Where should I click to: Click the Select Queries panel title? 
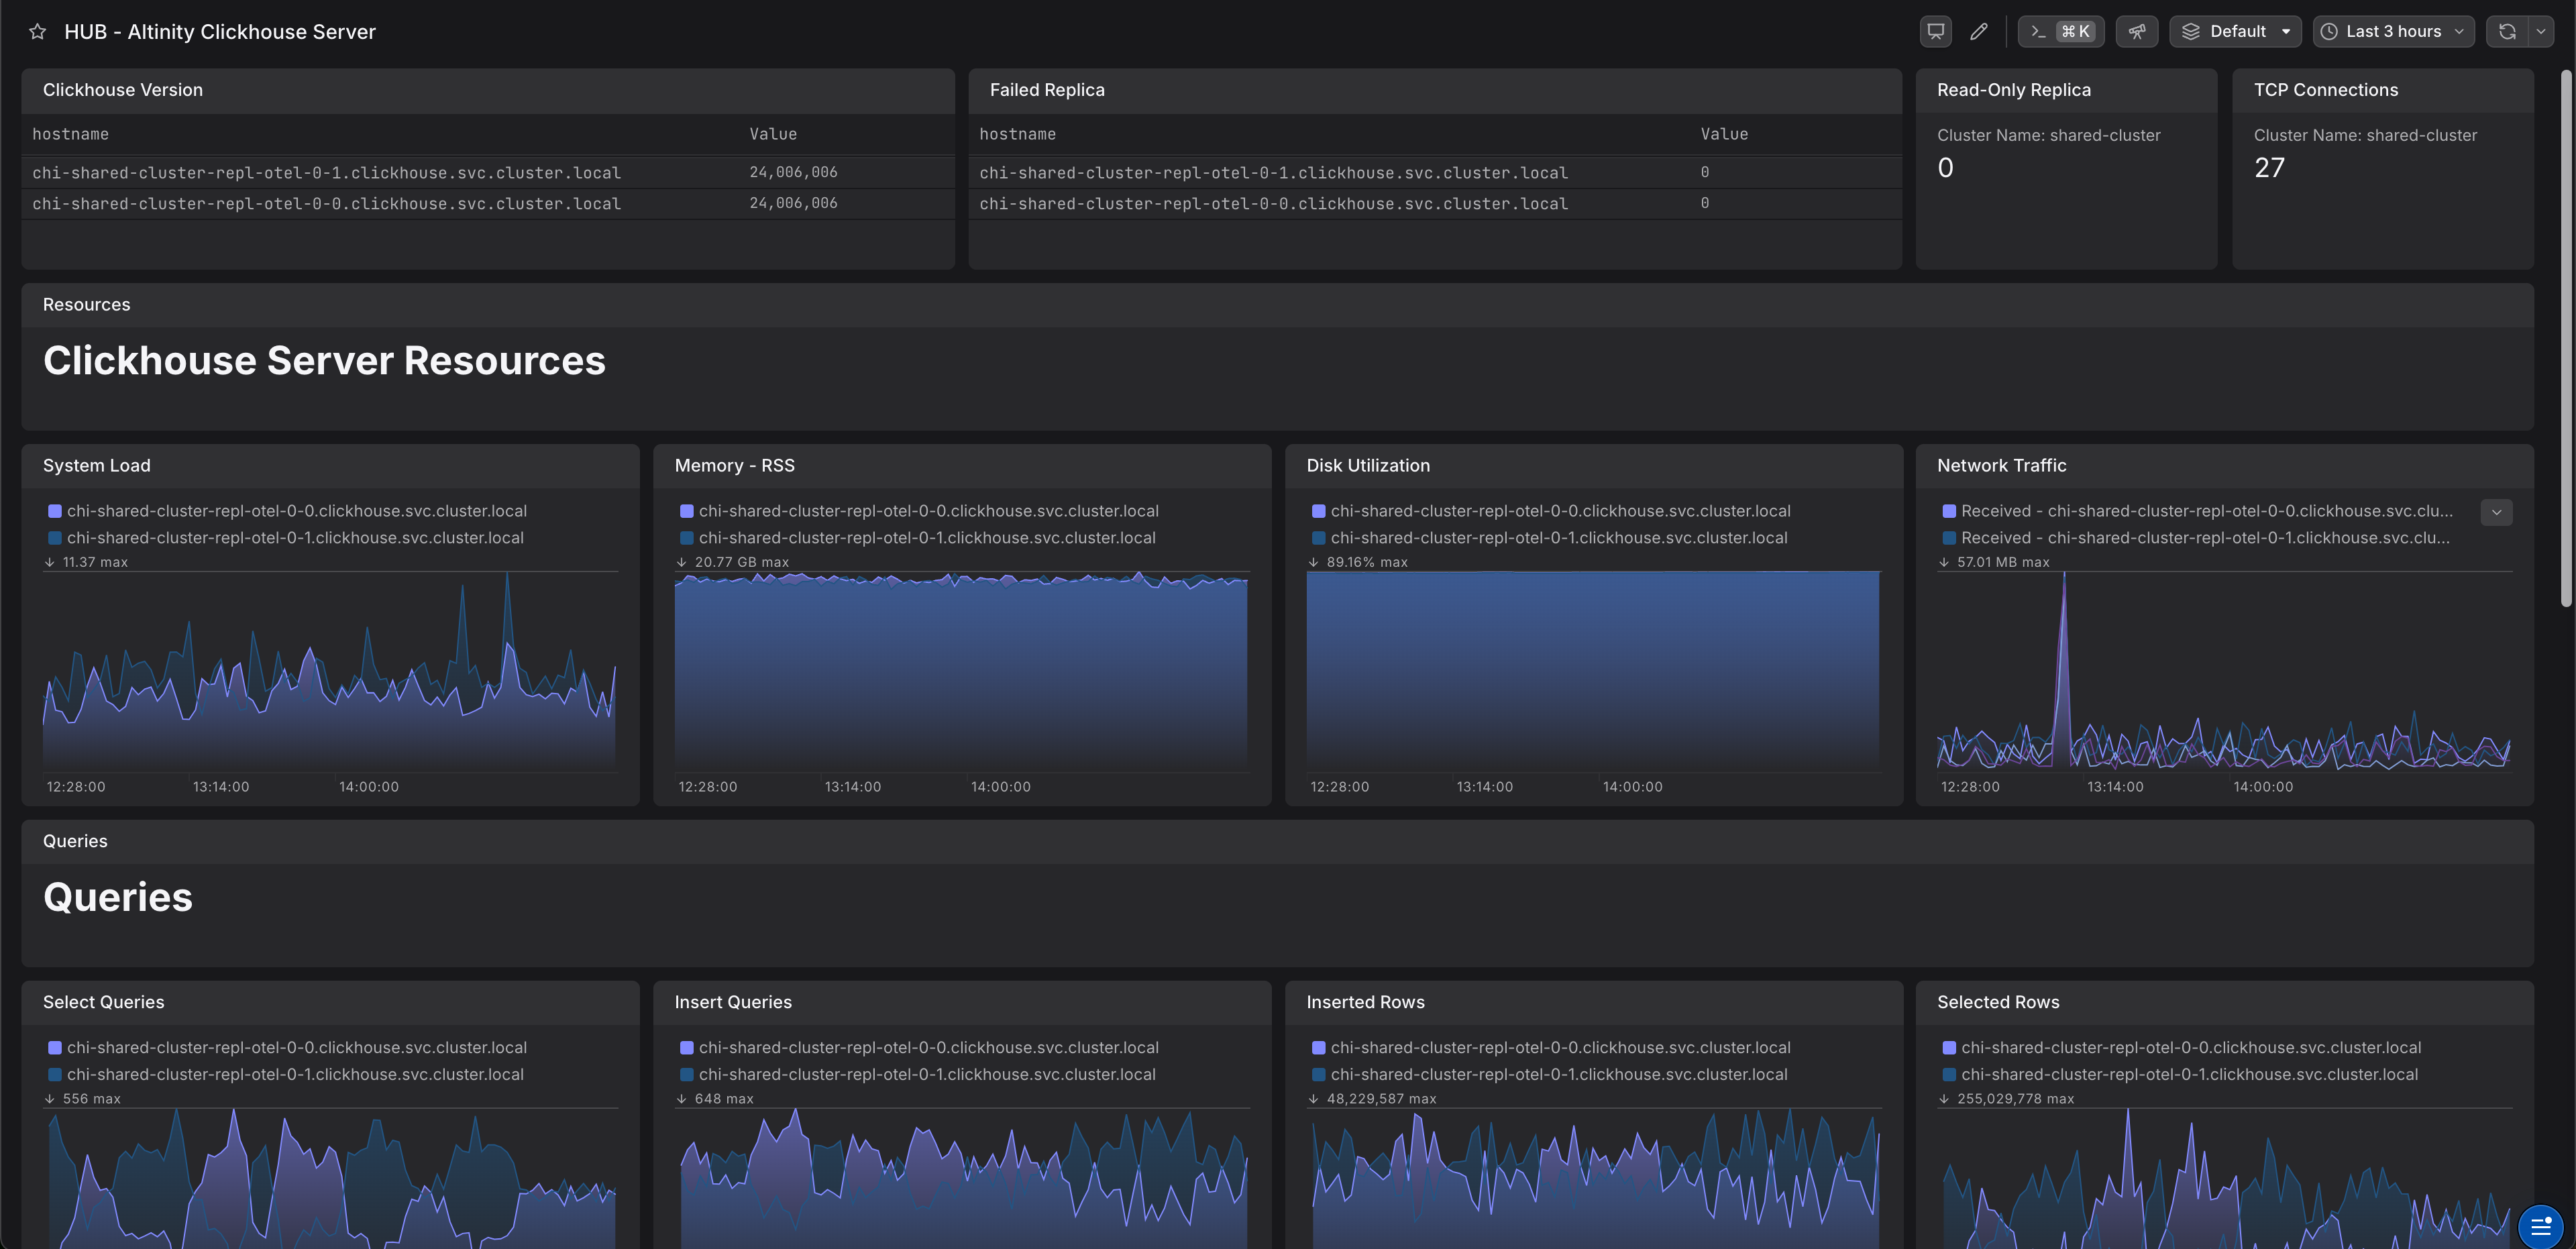(x=103, y=1002)
